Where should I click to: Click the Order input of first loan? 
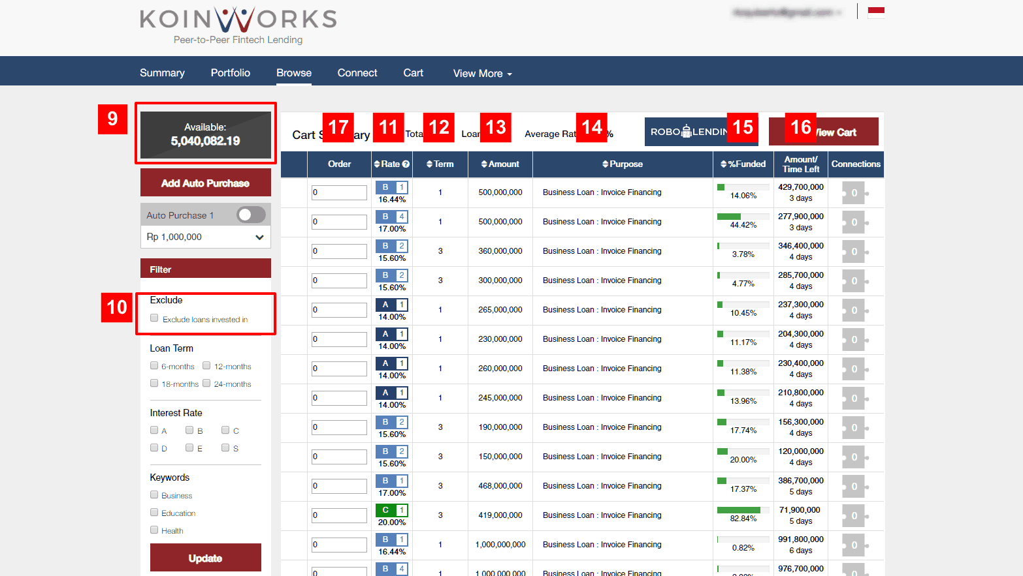[x=339, y=192]
